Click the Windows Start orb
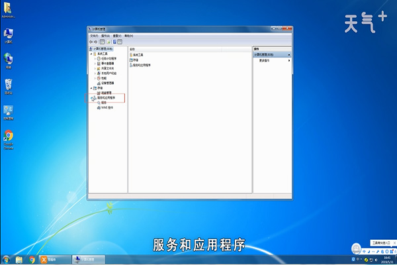 (6, 260)
